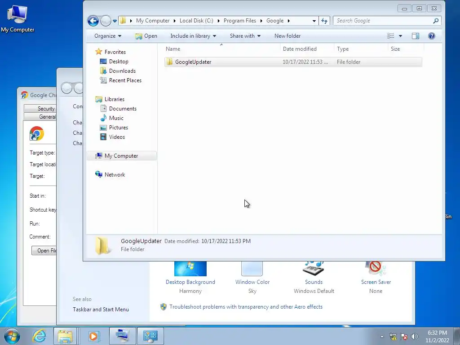460x345 pixels.
Task: Launch Internet Explorer from the taskbar
Action: [39, 336]
